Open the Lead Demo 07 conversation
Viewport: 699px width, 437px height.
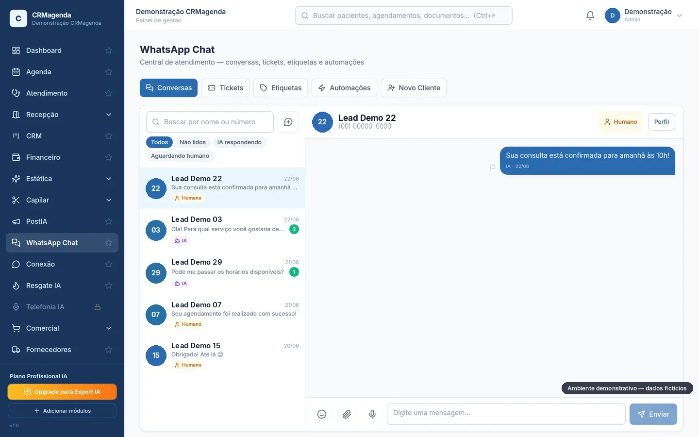click(222, 315)
